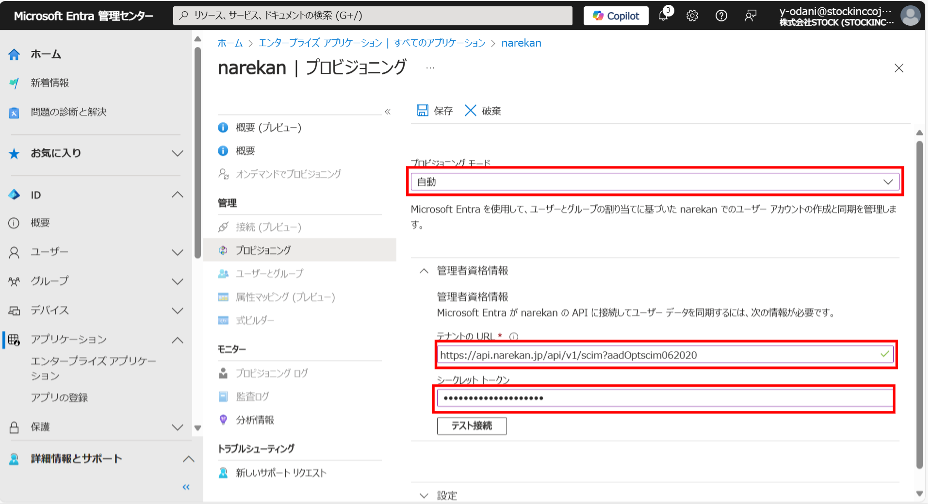Image resolution: width=932 pixels, height=504 pixels.
Task: Open the プロビジョニング モード dropdown
Action: [x=655, y=182]
